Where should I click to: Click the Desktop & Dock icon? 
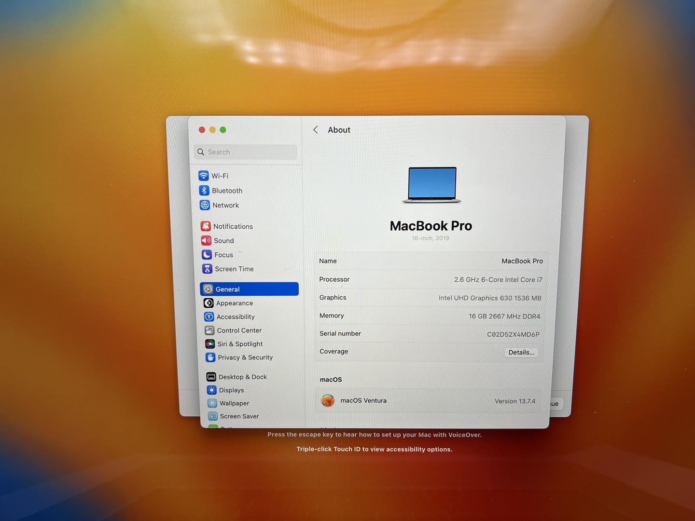coord(211,377)
